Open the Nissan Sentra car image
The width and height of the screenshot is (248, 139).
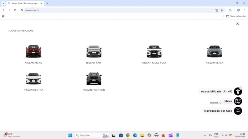point(33,79)
